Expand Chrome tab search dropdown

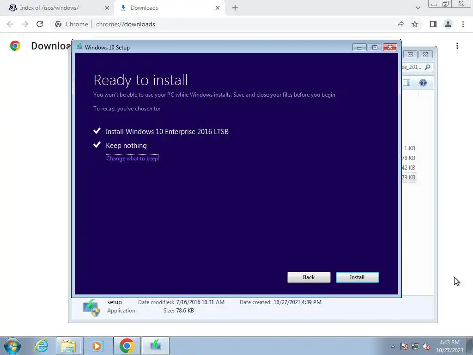tap(418, 8)
